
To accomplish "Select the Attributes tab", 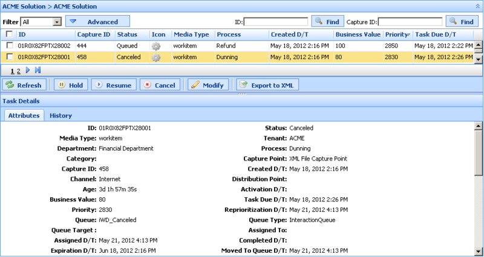I will coord(24,115).
